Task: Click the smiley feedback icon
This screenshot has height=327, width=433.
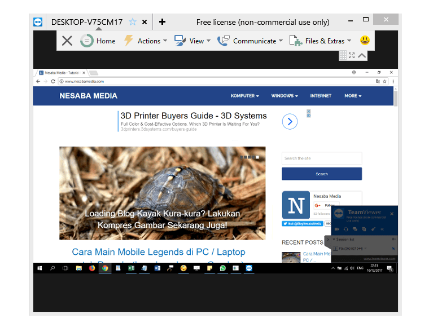Action: coord(365,40)
